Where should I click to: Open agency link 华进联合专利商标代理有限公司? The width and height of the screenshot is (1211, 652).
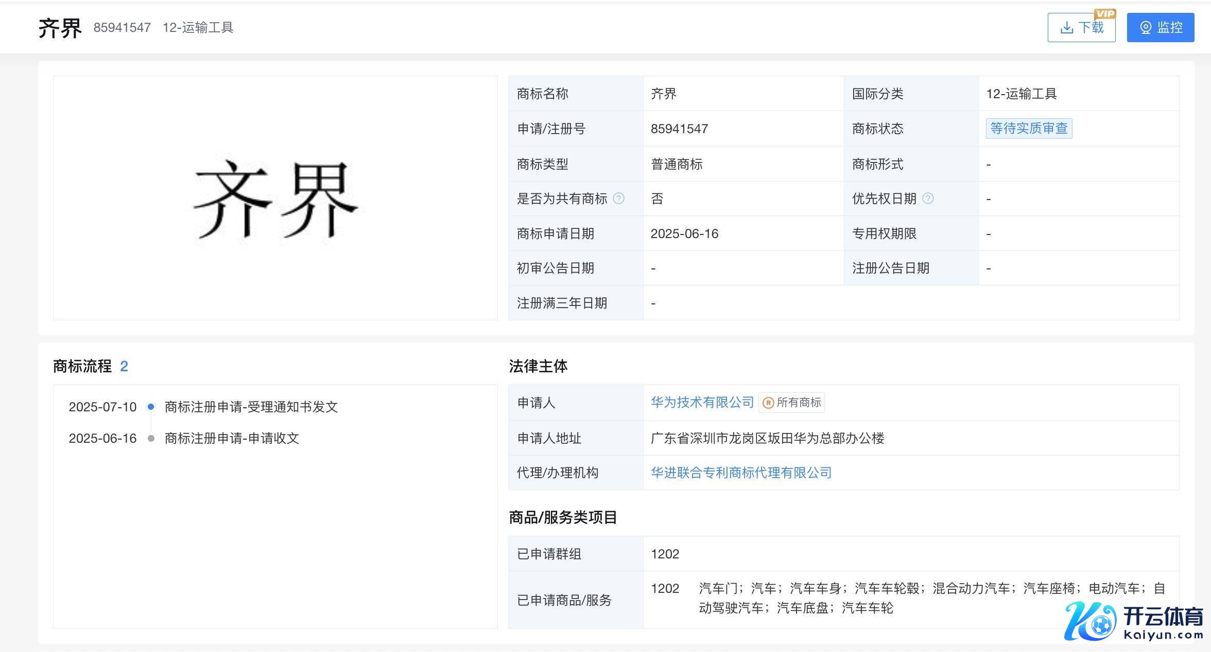pyautogui.click(x=741, y=473)
